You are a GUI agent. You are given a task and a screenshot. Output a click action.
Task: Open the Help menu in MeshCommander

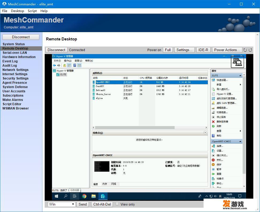coord(44,11)
